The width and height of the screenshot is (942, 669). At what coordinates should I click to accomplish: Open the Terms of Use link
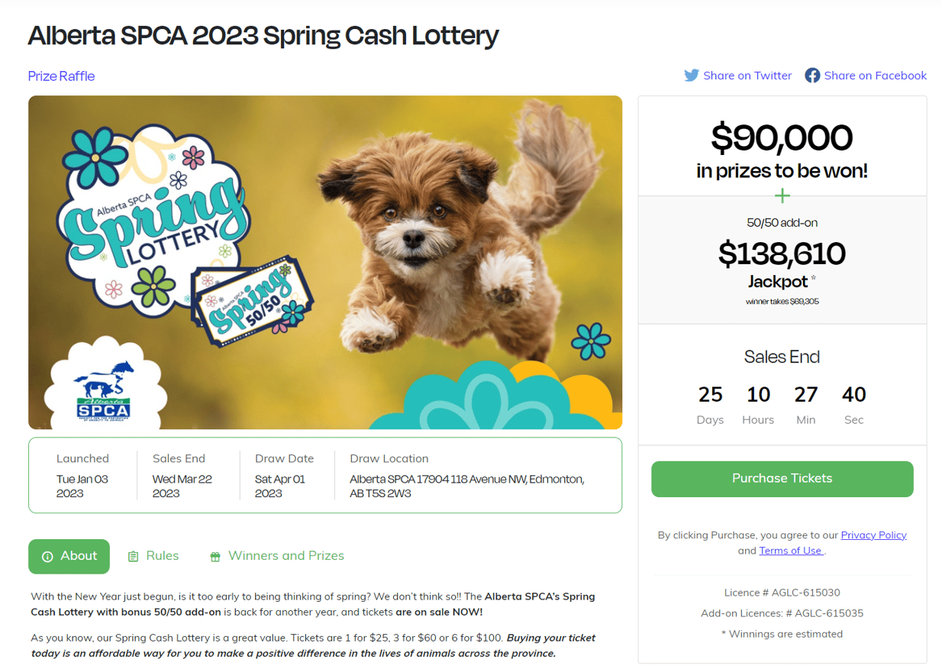pos(790,550)
